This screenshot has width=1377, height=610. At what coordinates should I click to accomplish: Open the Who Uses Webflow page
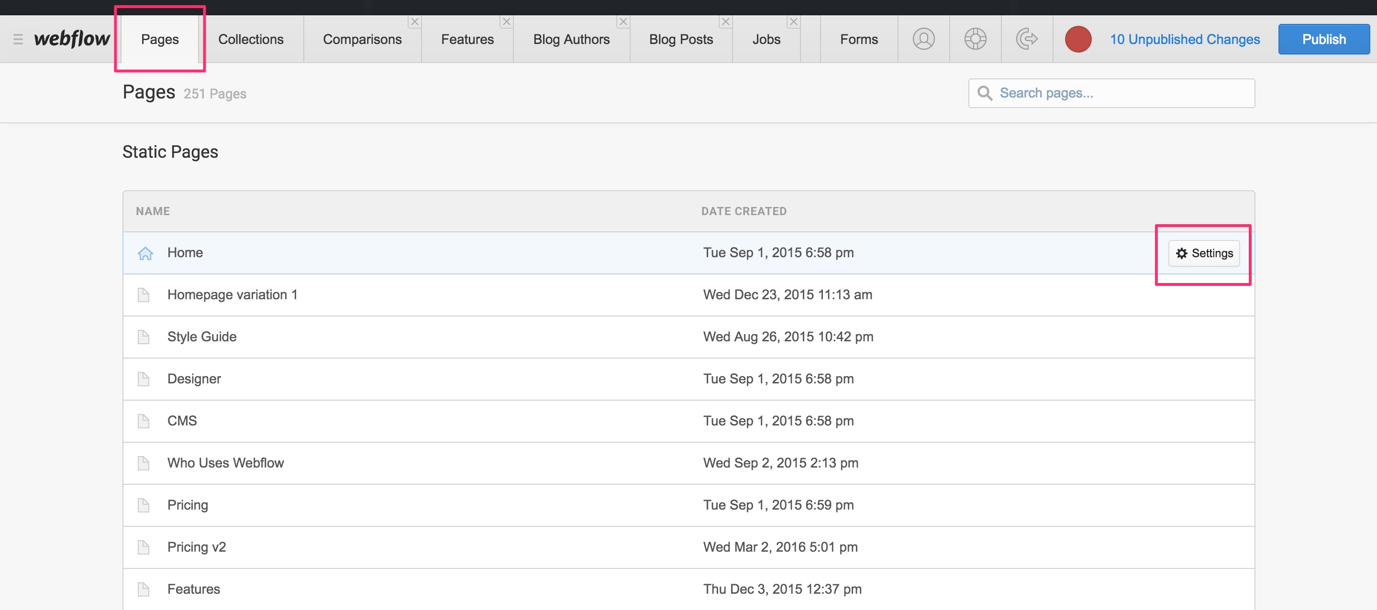click(688, 463)
